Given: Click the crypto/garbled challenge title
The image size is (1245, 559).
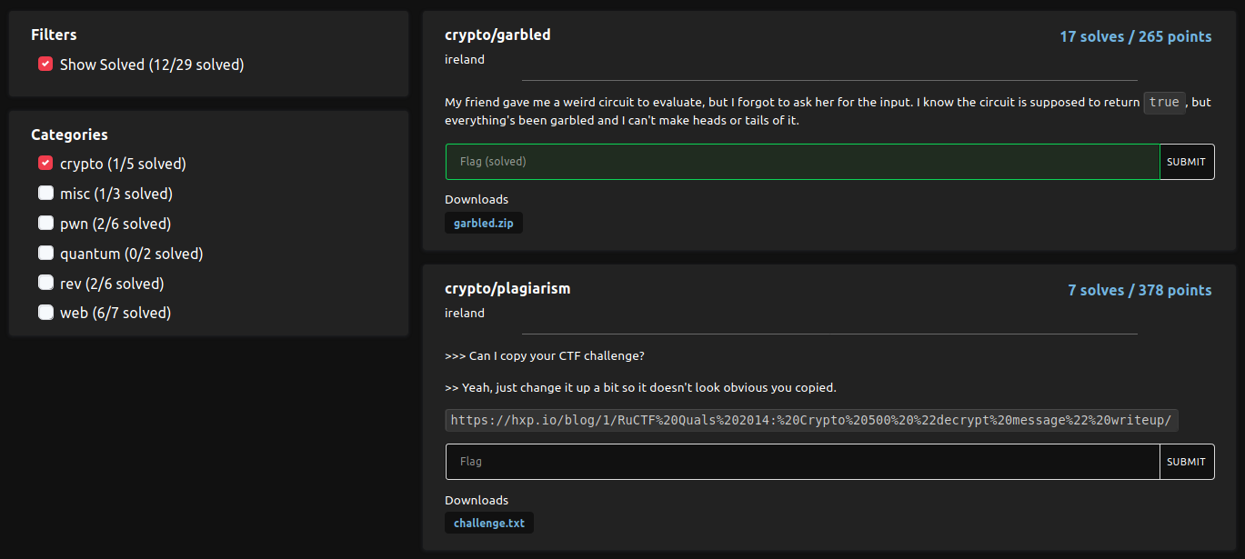Looking at the screenshot, I should point(497,35).
